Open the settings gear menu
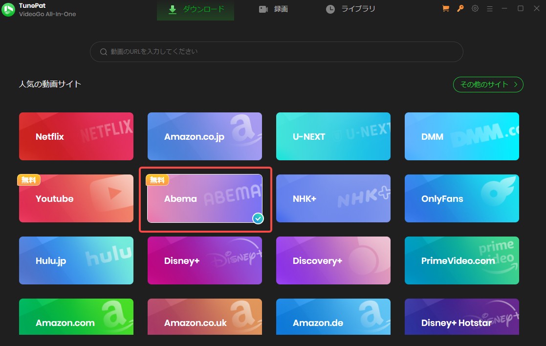 pos(475,8)
